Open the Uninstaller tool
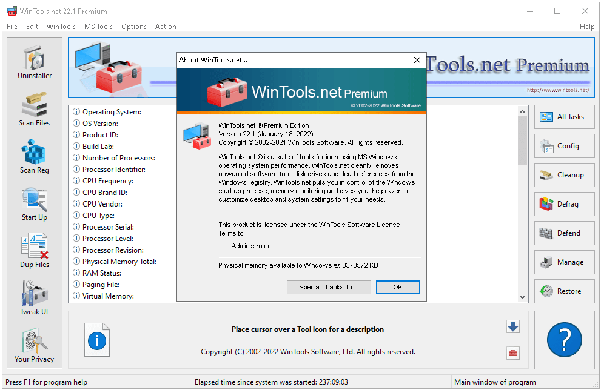 point(35,62)
